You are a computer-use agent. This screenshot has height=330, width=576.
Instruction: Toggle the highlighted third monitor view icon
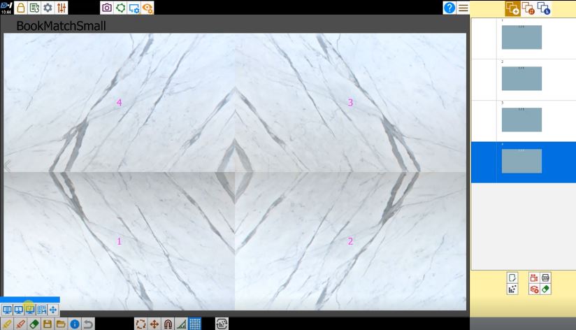point(30,310)
